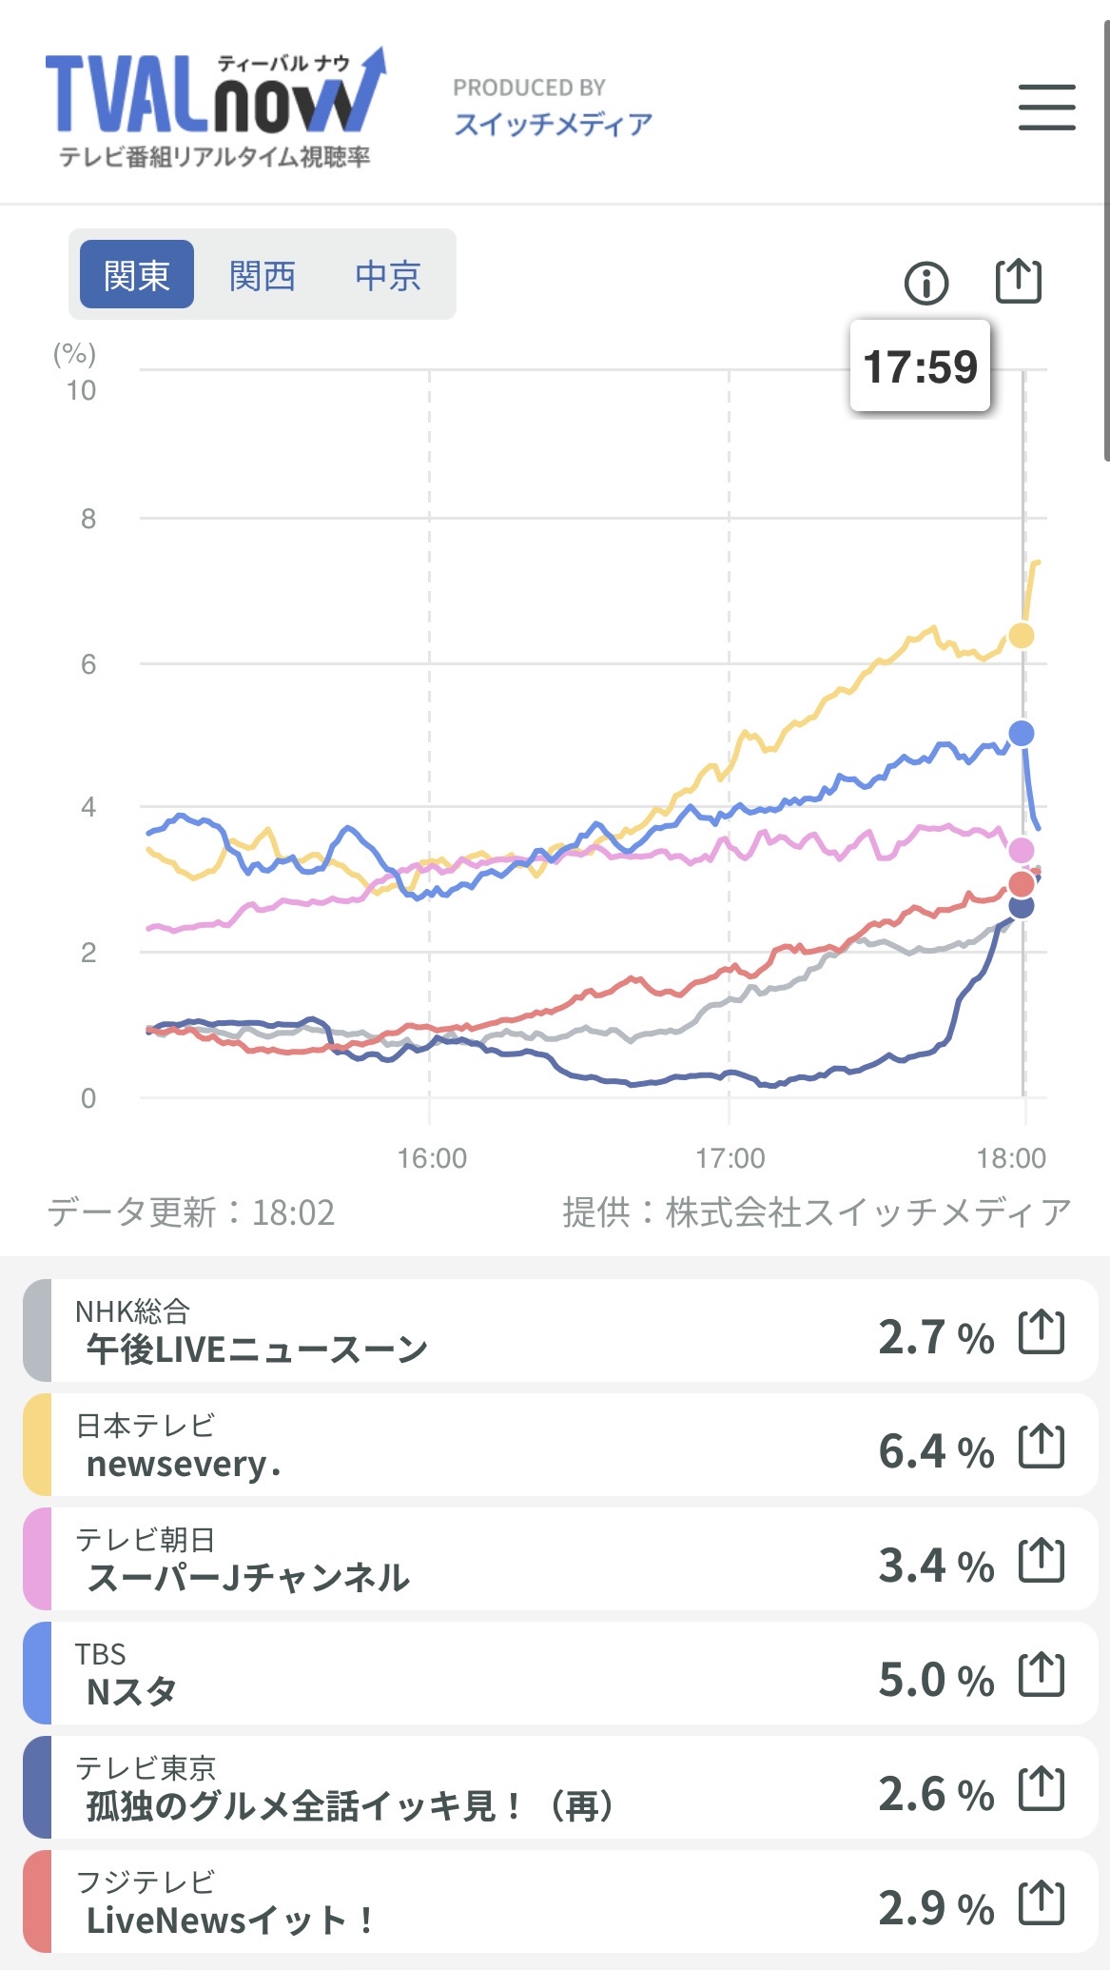Image resolution: width=1110 pixels, height=1970 pixels.
Task: Share the テレビ朝日 スーパーJチャンネル rating
Action: pyautogui.click(x=1041, y=1560)
